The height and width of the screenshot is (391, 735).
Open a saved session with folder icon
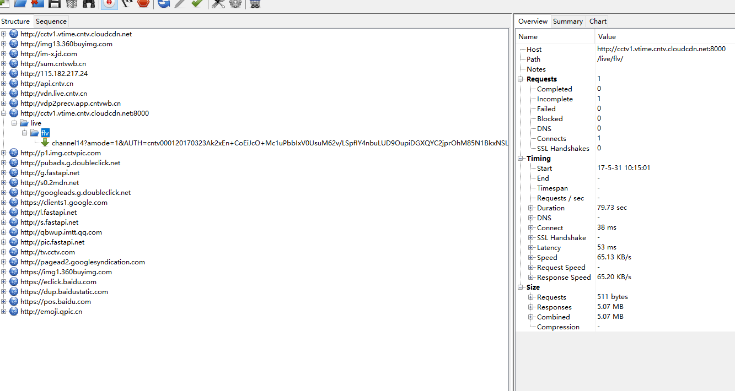pos(20,3)
